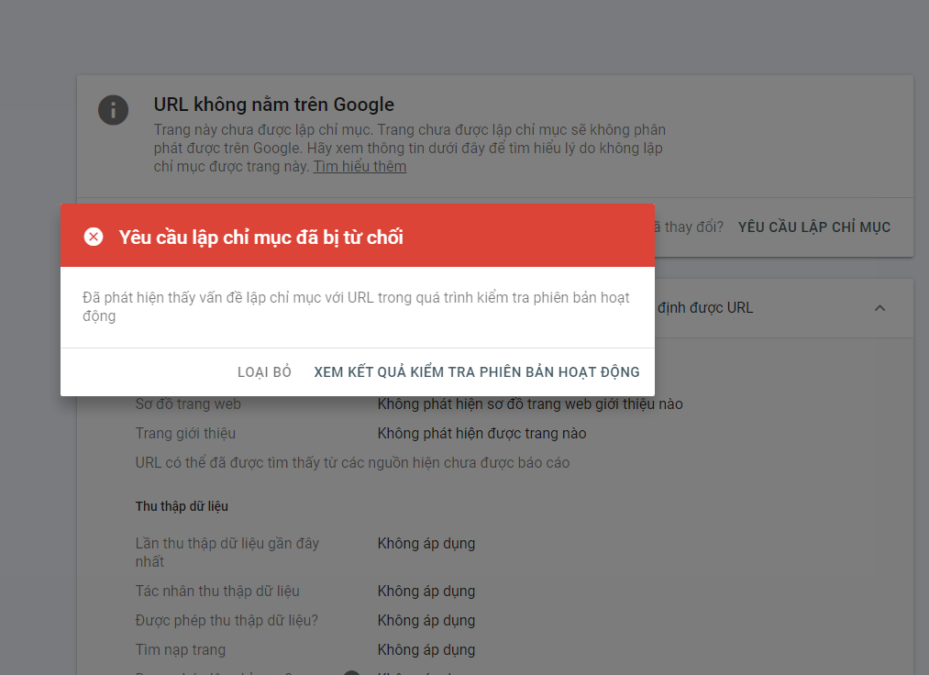Click "Không áp dụng" in the "Được phép thu thập dữ liệu?" row
The width and height of the screenshot is (929, 675).
[x=426, y=621]
